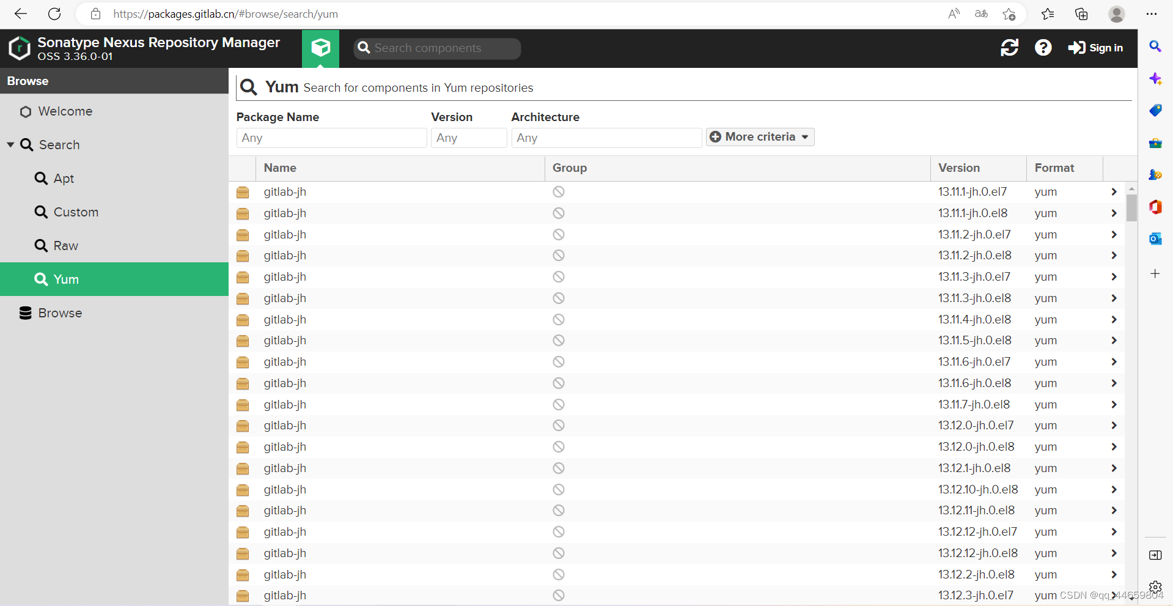This screenshot has width=1173, height=606.
Task: Expand row 13.11.1-jh.0.el7 chevron
Action: 1114,192
